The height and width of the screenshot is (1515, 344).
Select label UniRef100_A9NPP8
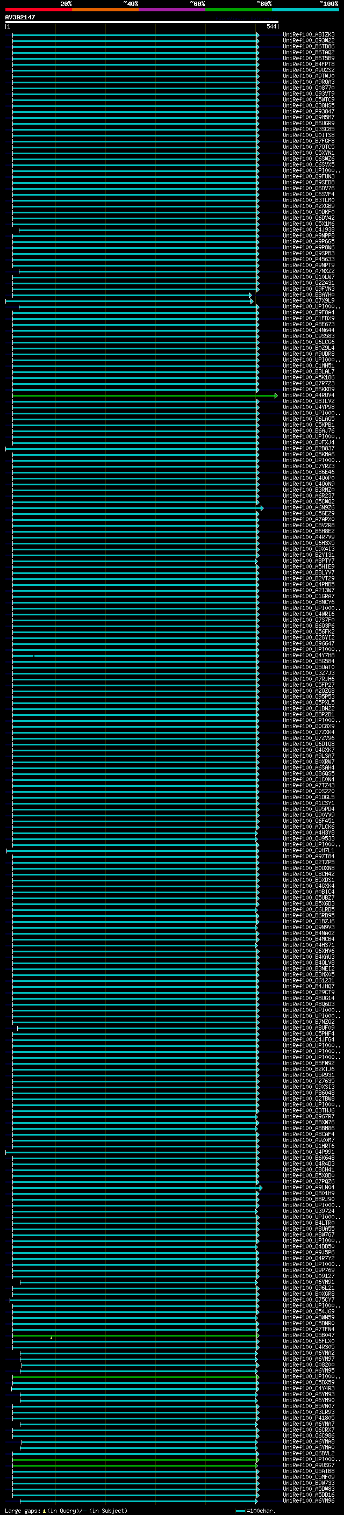(309, 235)
